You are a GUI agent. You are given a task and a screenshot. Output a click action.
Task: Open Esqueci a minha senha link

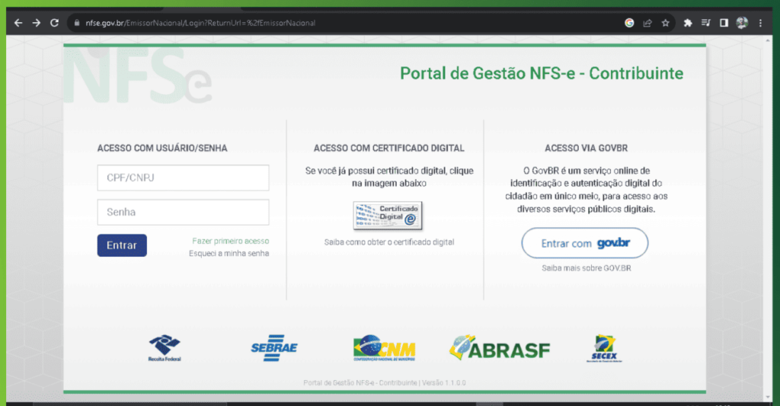click(229, 253)
